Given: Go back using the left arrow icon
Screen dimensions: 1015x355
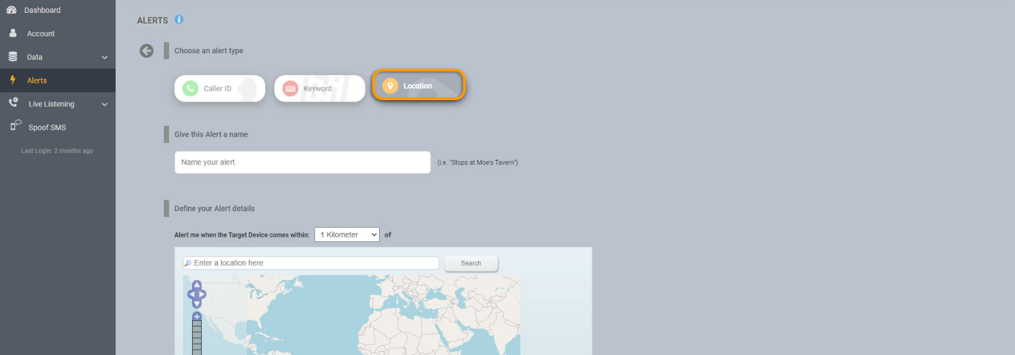Looking at the screenshot, I should (x=146, y=51).
